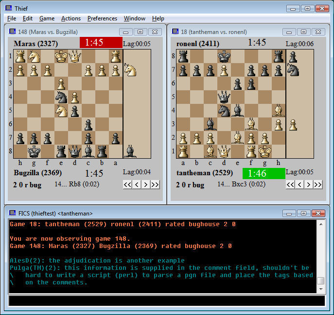The width and height of the screenshot is (334, 315).
Task: Click the game 18 window system icon
Action: click(x=175, y=32)
